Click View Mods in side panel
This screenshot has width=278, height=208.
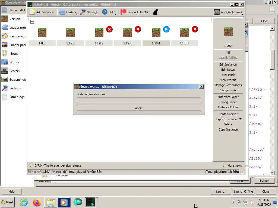(x=228, y=75)
